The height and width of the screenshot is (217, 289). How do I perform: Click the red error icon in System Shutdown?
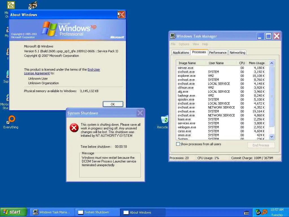(x=74, y=128)
